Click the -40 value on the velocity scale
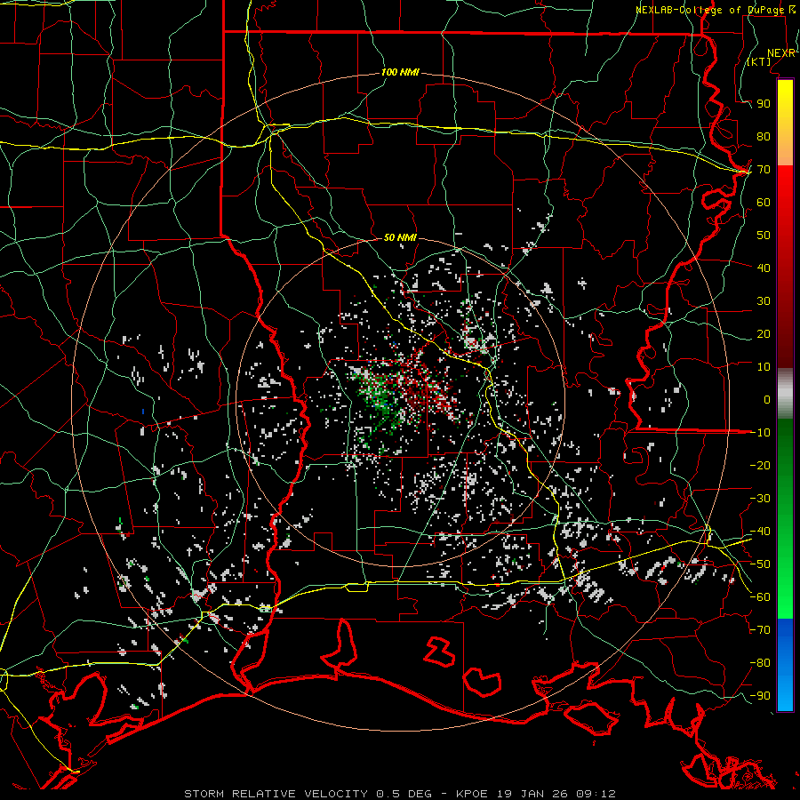This screenshot has height=800, width=800. pos(760,532)
